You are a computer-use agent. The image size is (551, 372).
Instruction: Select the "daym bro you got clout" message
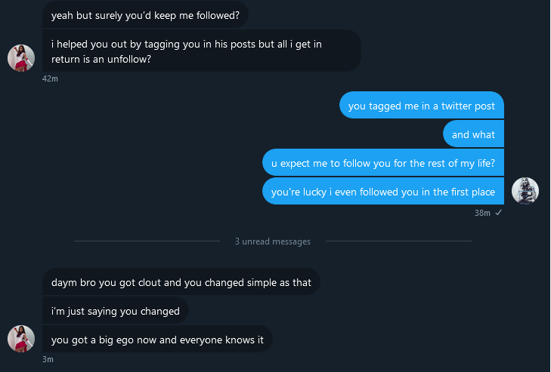point(181,282)
